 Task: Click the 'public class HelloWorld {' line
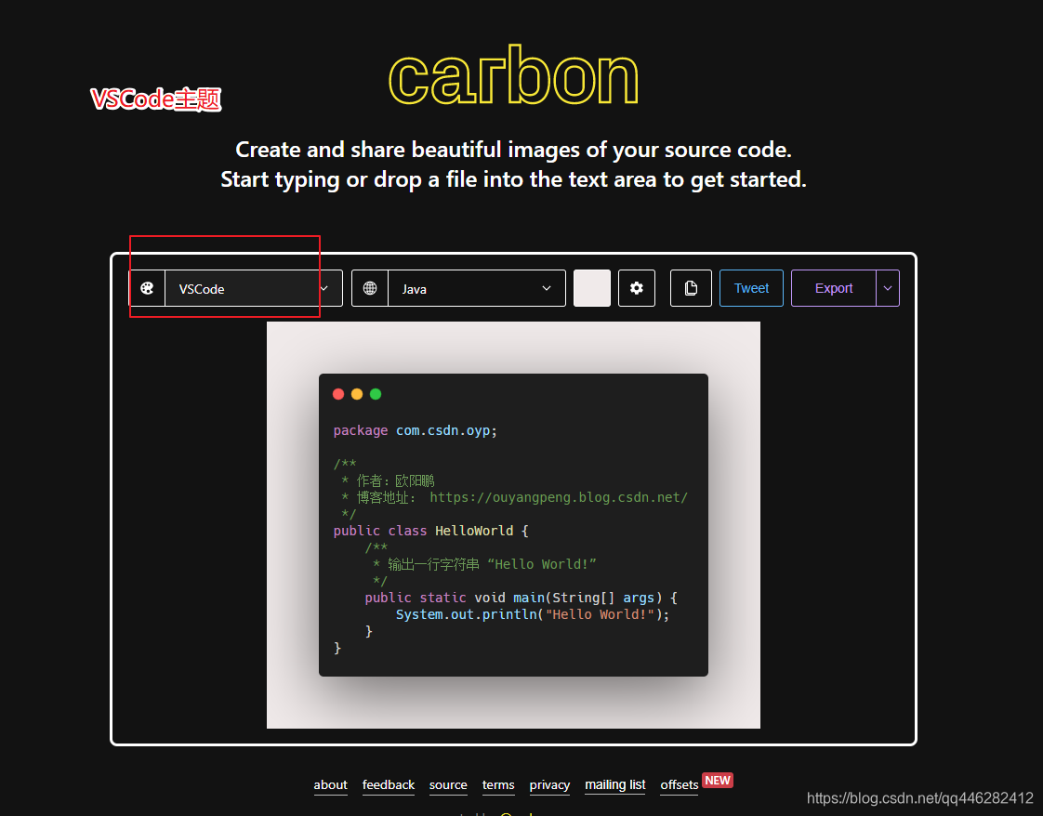click(430, 531)
